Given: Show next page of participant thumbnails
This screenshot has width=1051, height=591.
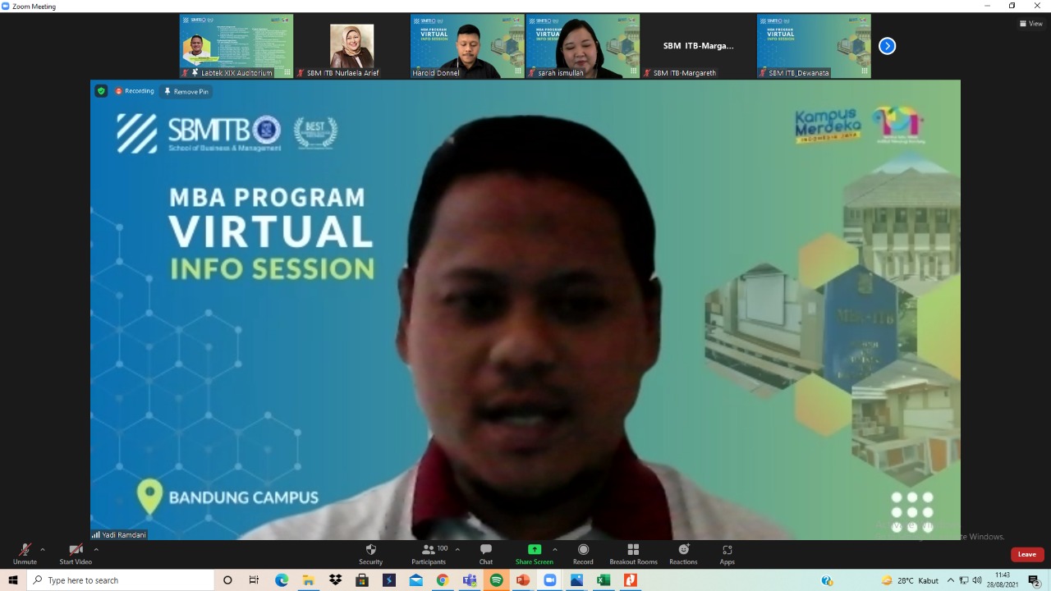Looking at the screenshot, I should (887, 46).
